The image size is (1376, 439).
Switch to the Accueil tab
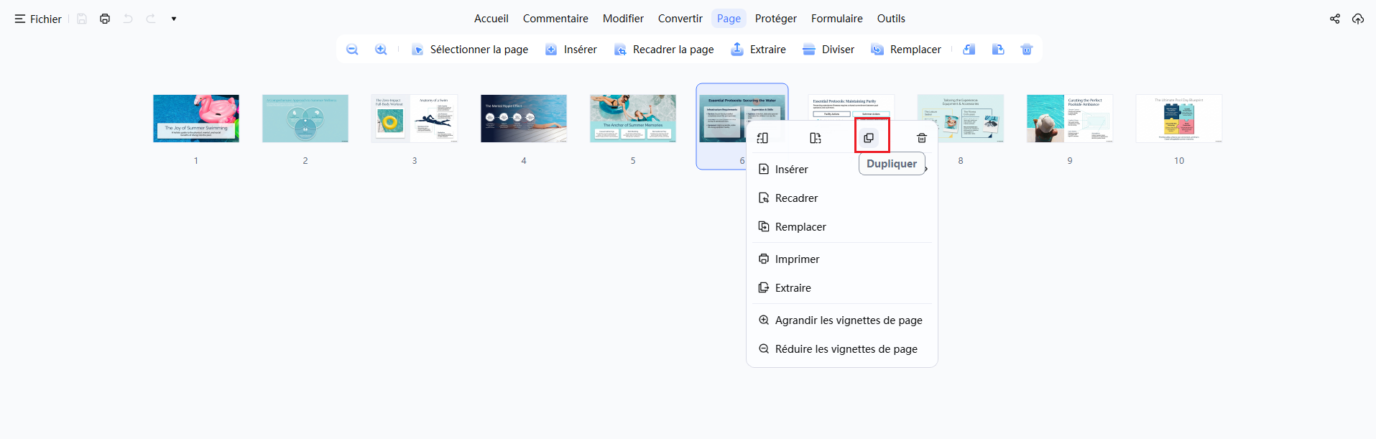coord(491,19)
